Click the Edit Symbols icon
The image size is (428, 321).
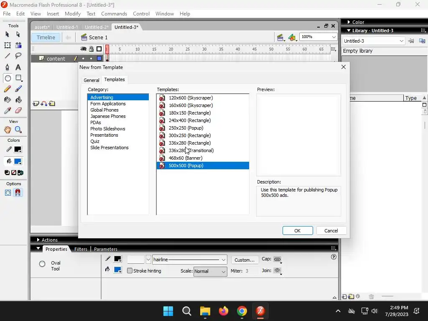[292, 37]
